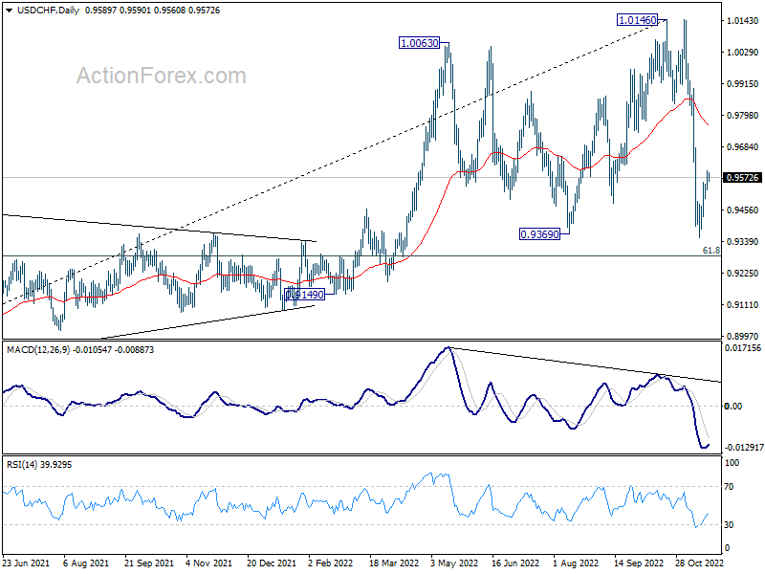Screen dimensions: 765x574
Task: Select the 28 Oct 2022 date marker
Action: coord(699,563)
